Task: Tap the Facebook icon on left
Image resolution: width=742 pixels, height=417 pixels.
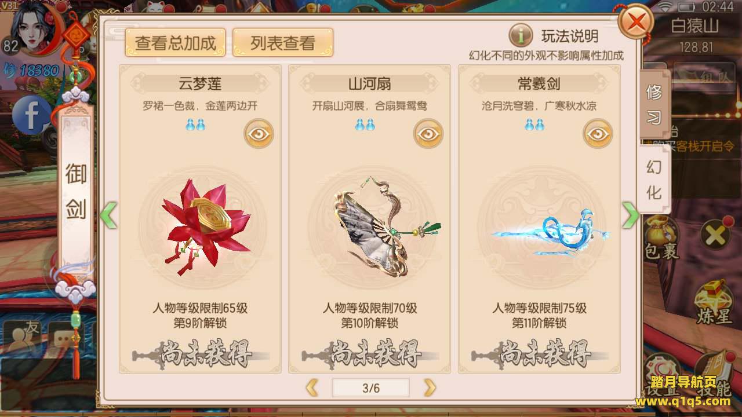Action: 32,114
